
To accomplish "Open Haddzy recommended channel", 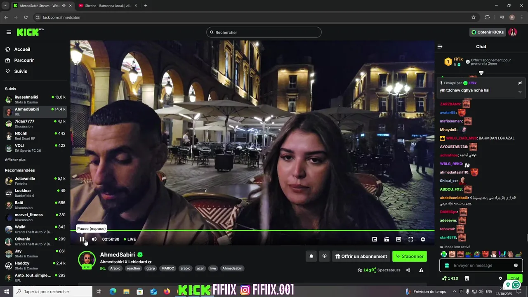I will [35, 266].
